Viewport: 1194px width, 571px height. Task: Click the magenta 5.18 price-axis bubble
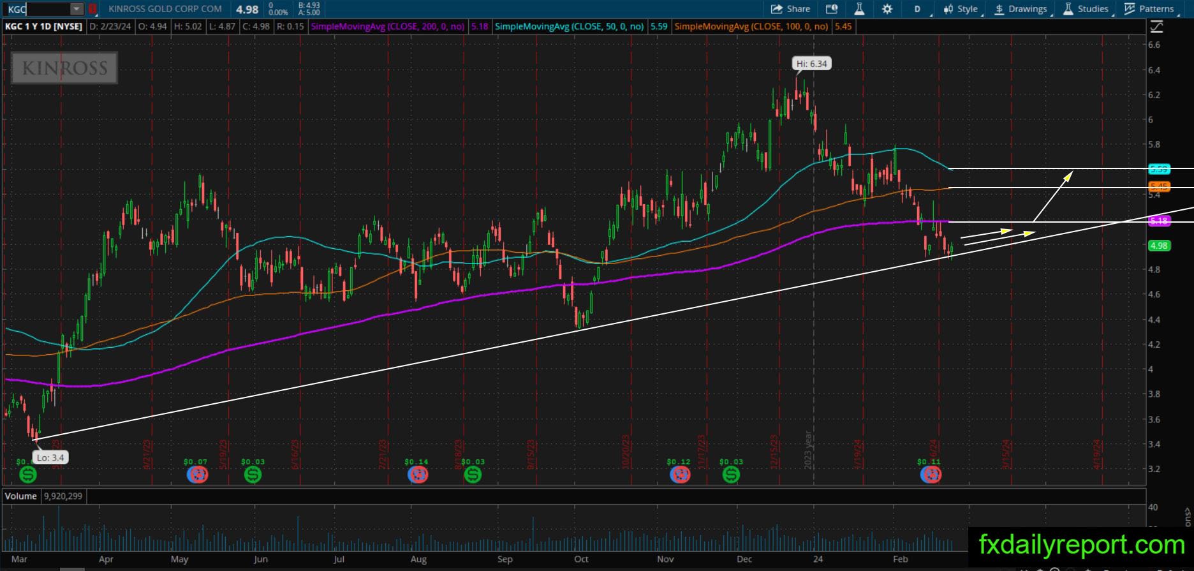click(x=1159, y=221)
